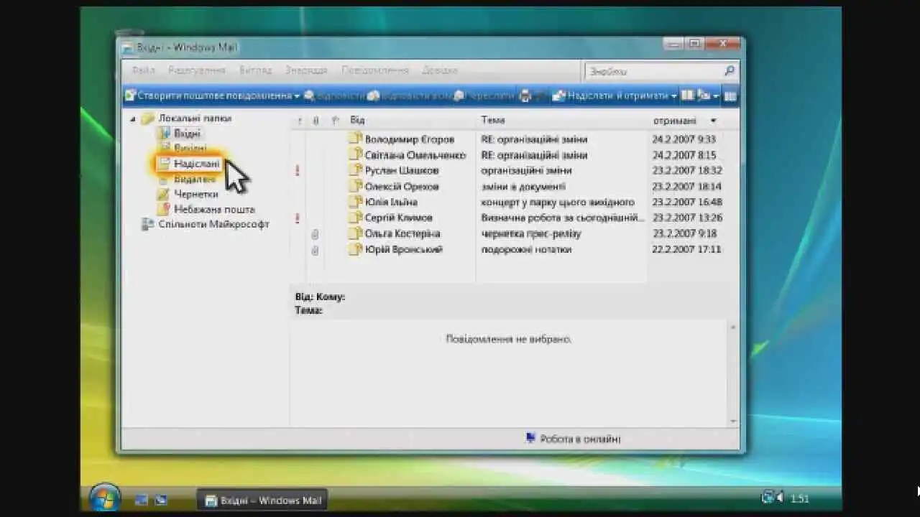The width and height of the screenshot is (920, 517).
Task: Click the high-priority mark on Руслан Шашков's message
Action: [x=298, y=170]
